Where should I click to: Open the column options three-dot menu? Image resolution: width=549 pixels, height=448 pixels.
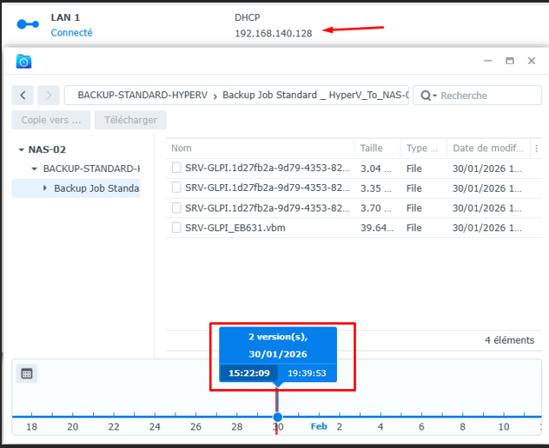click(536, 148)
